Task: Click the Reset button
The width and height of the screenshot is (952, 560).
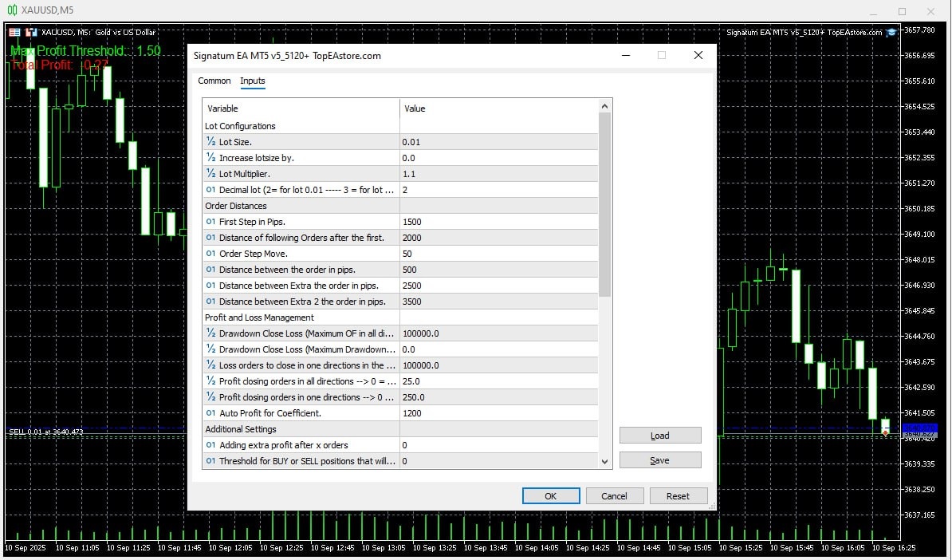Action: pyautogui.click(x=679, y=495)
